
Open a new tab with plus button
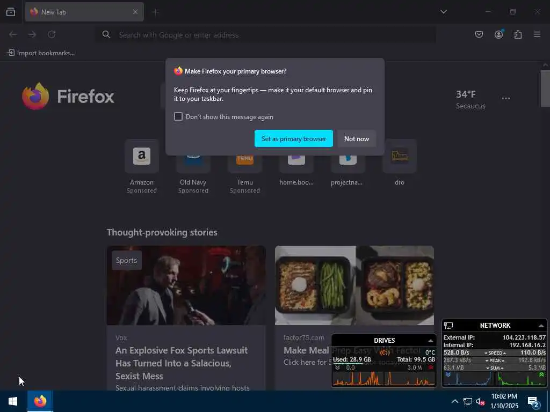coord(156,12)
